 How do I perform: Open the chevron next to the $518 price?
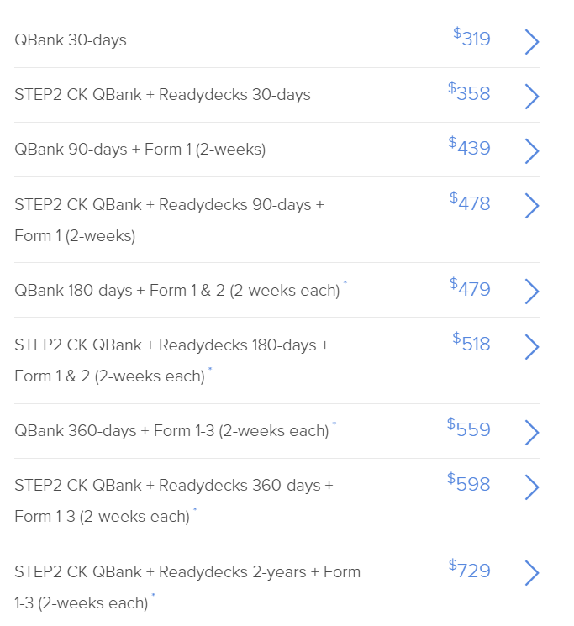pos(531,345)
